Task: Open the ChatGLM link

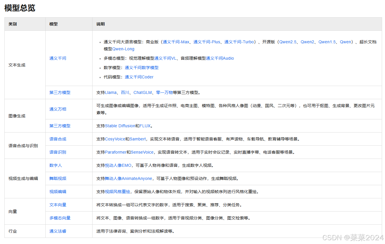Action: click(x=143, y=92)
